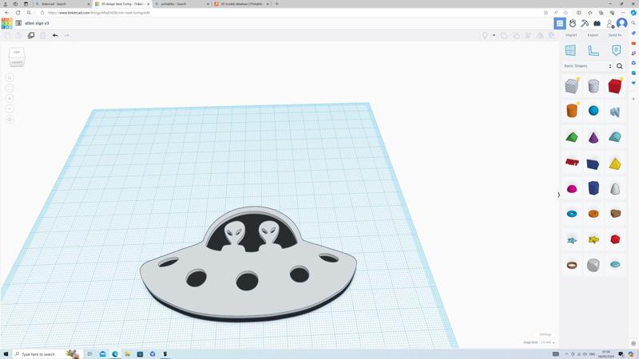
Task: Search shapes with the magnifier icon
Action: click(620, 66)
